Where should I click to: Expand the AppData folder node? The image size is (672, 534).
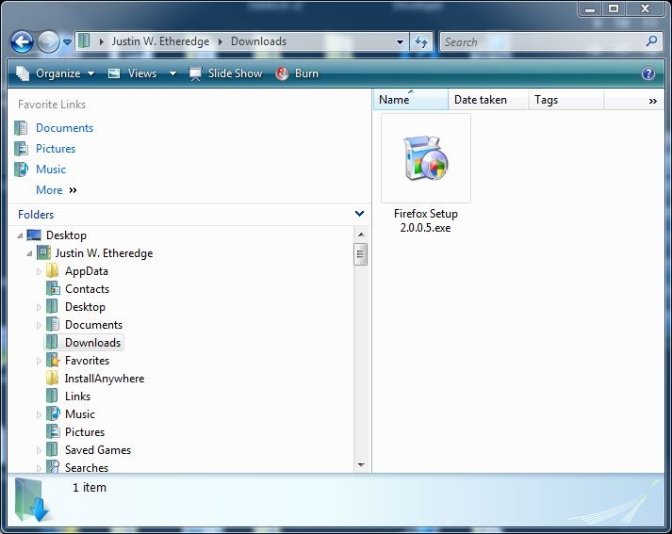[x=39, y=271]
